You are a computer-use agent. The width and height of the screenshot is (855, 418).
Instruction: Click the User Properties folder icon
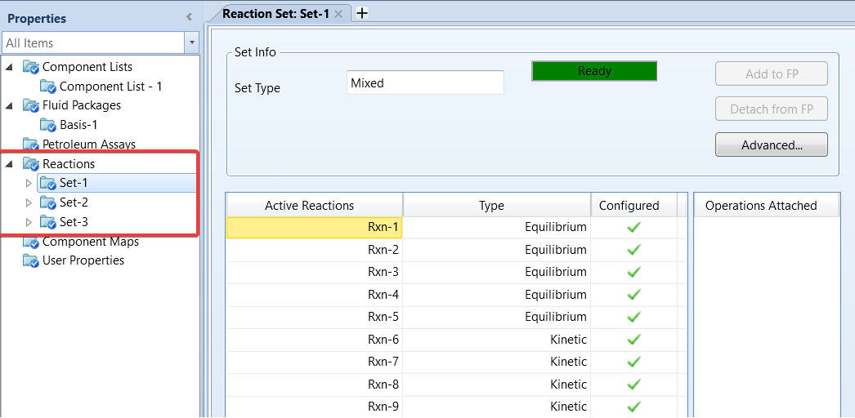click(31, 260)
